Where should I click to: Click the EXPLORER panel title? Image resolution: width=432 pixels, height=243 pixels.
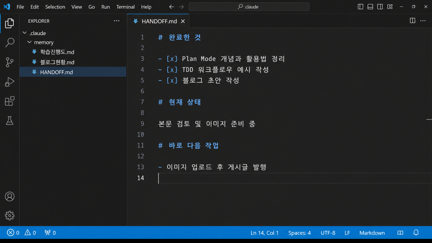39,21
